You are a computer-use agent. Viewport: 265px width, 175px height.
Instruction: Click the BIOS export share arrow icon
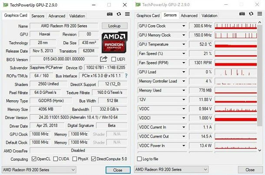104,59
